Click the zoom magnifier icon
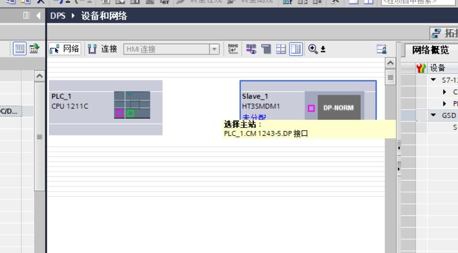The height and width of the screenshot is (253, 458). coord(312,49)
